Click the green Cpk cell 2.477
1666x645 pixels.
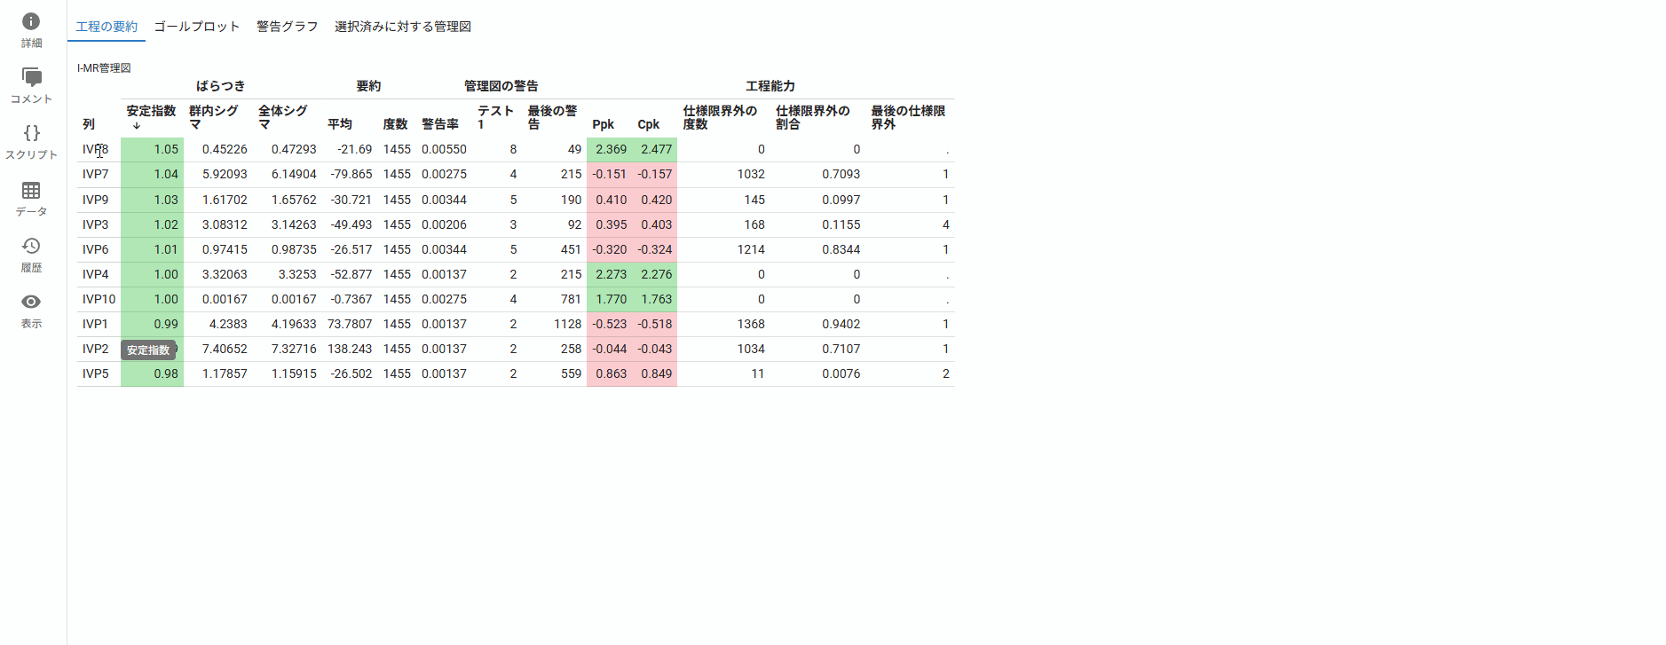(655, 149)
